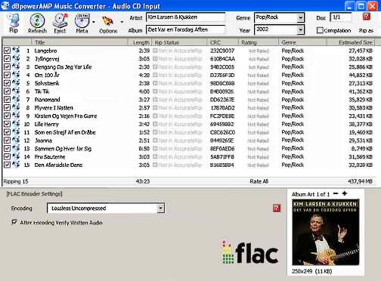Select track title Lille Henry
This screenshot has height=281, width=381.
pos(46,124)
